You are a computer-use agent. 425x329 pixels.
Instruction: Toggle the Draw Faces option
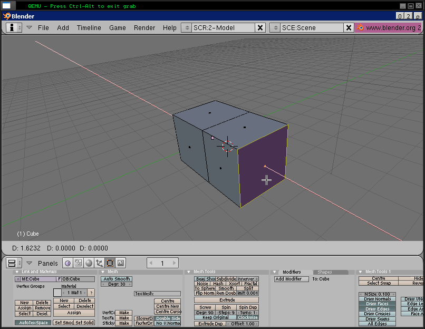pos(377,304)
